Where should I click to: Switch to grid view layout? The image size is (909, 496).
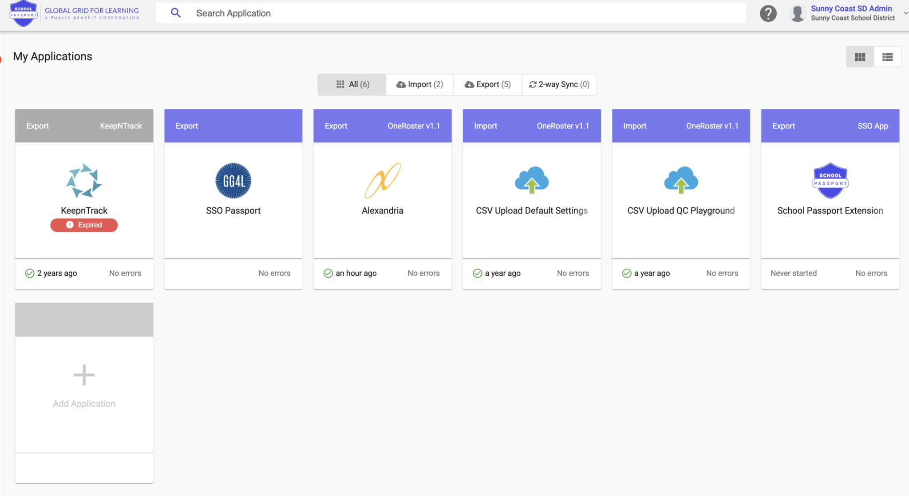pos(860,57)
